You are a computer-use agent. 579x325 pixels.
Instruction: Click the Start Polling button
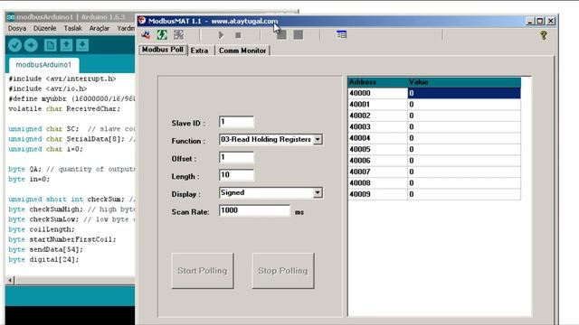tap(203, 271)
